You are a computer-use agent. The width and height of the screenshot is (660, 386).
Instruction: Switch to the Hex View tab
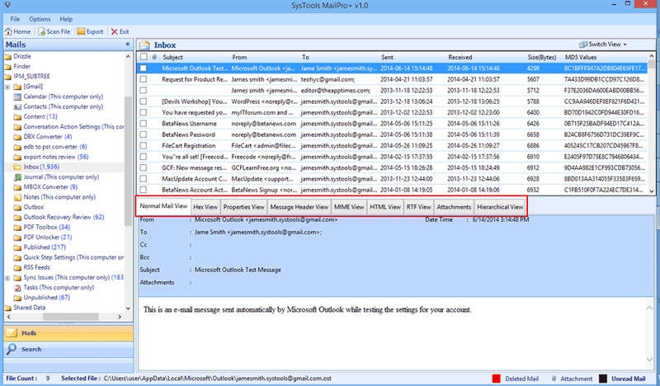205,207
